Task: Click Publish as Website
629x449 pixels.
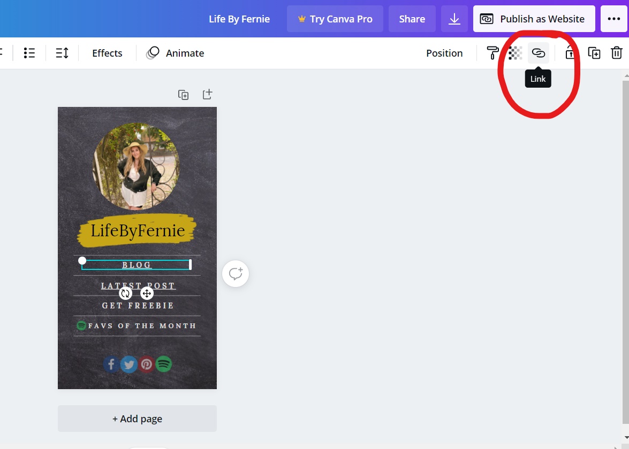Action: click(x=534, y=19)
